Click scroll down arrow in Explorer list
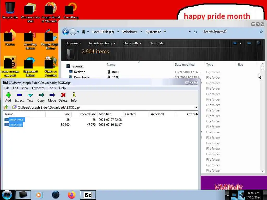The width and height of the screenshot is (267, 200). [262, 171]
